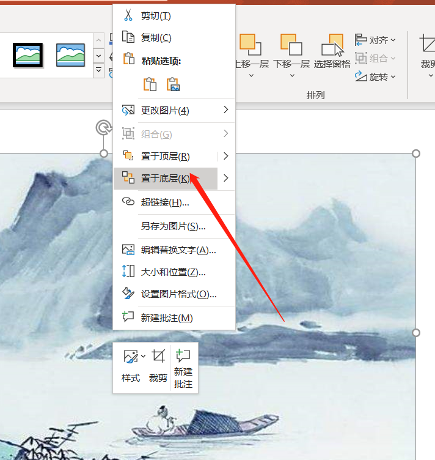This screenshot has height=460, width=435.
Task: Choose 另存为图片(S)... entry
Action: tap(173, 226)
